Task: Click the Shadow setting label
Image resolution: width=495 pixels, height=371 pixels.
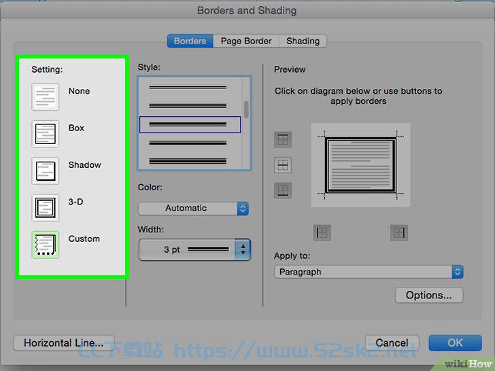Action: [84, 165]
